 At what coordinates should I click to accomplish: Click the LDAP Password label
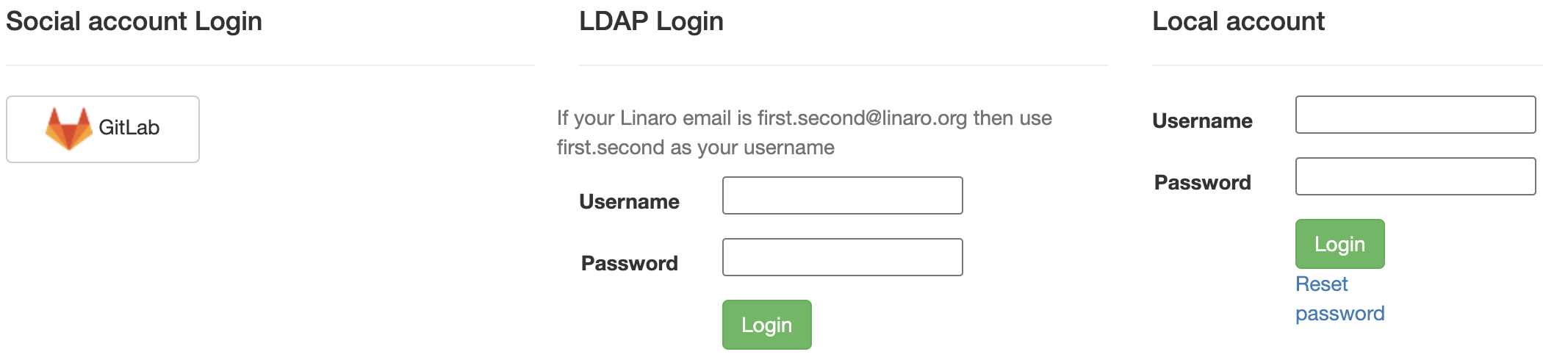(x=629, y=263)
